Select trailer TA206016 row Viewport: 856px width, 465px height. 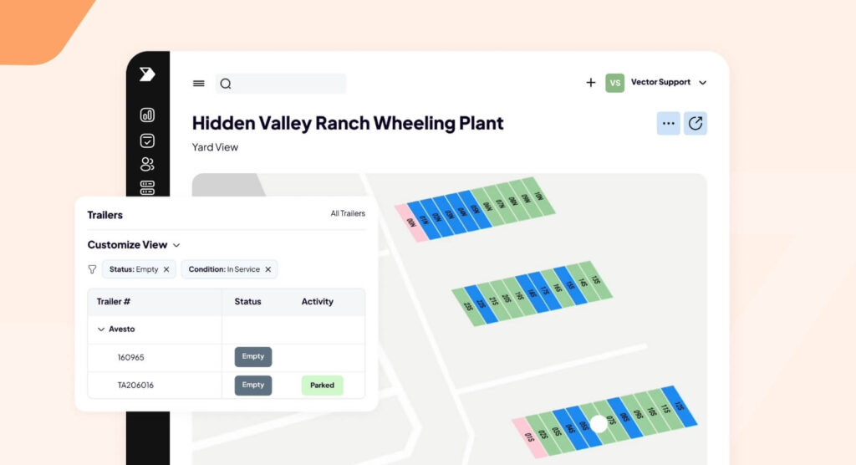(x=135, y=386)
